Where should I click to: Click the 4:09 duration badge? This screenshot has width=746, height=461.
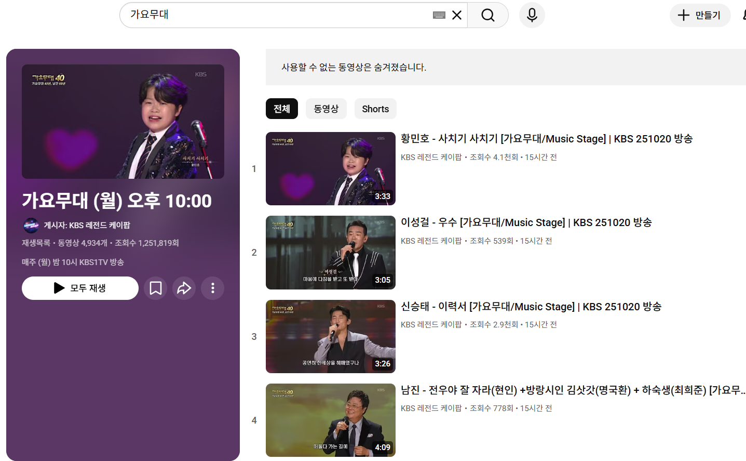click(x=383, y=447)
